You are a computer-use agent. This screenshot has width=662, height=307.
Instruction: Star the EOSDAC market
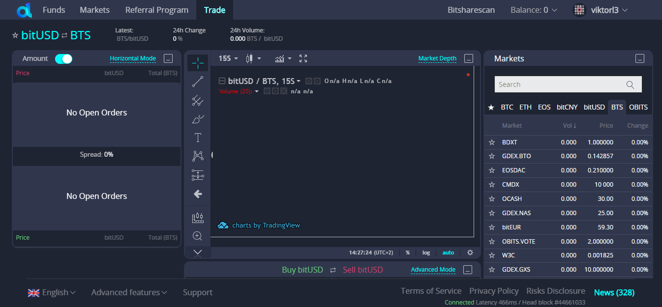point(491,170)
